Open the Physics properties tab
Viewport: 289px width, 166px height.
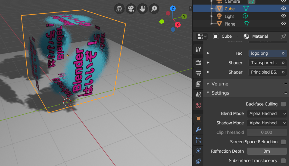coord(198,151)
